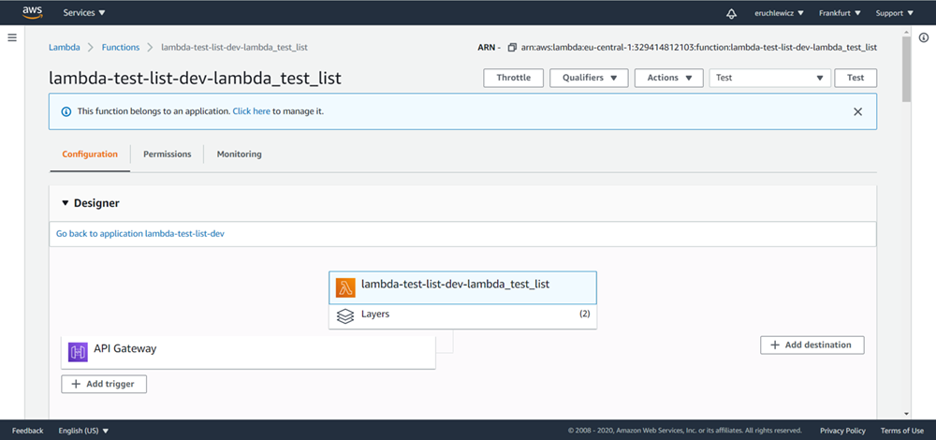The image size is (936, 440).
Task: Click the 'Click here' link in banner
Action: (x=251, y=111)
